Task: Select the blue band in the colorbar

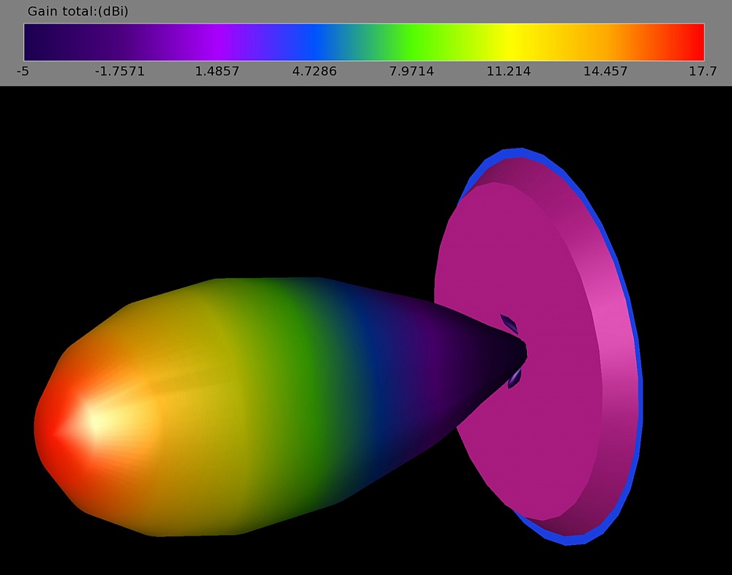Action: (315, 42)
